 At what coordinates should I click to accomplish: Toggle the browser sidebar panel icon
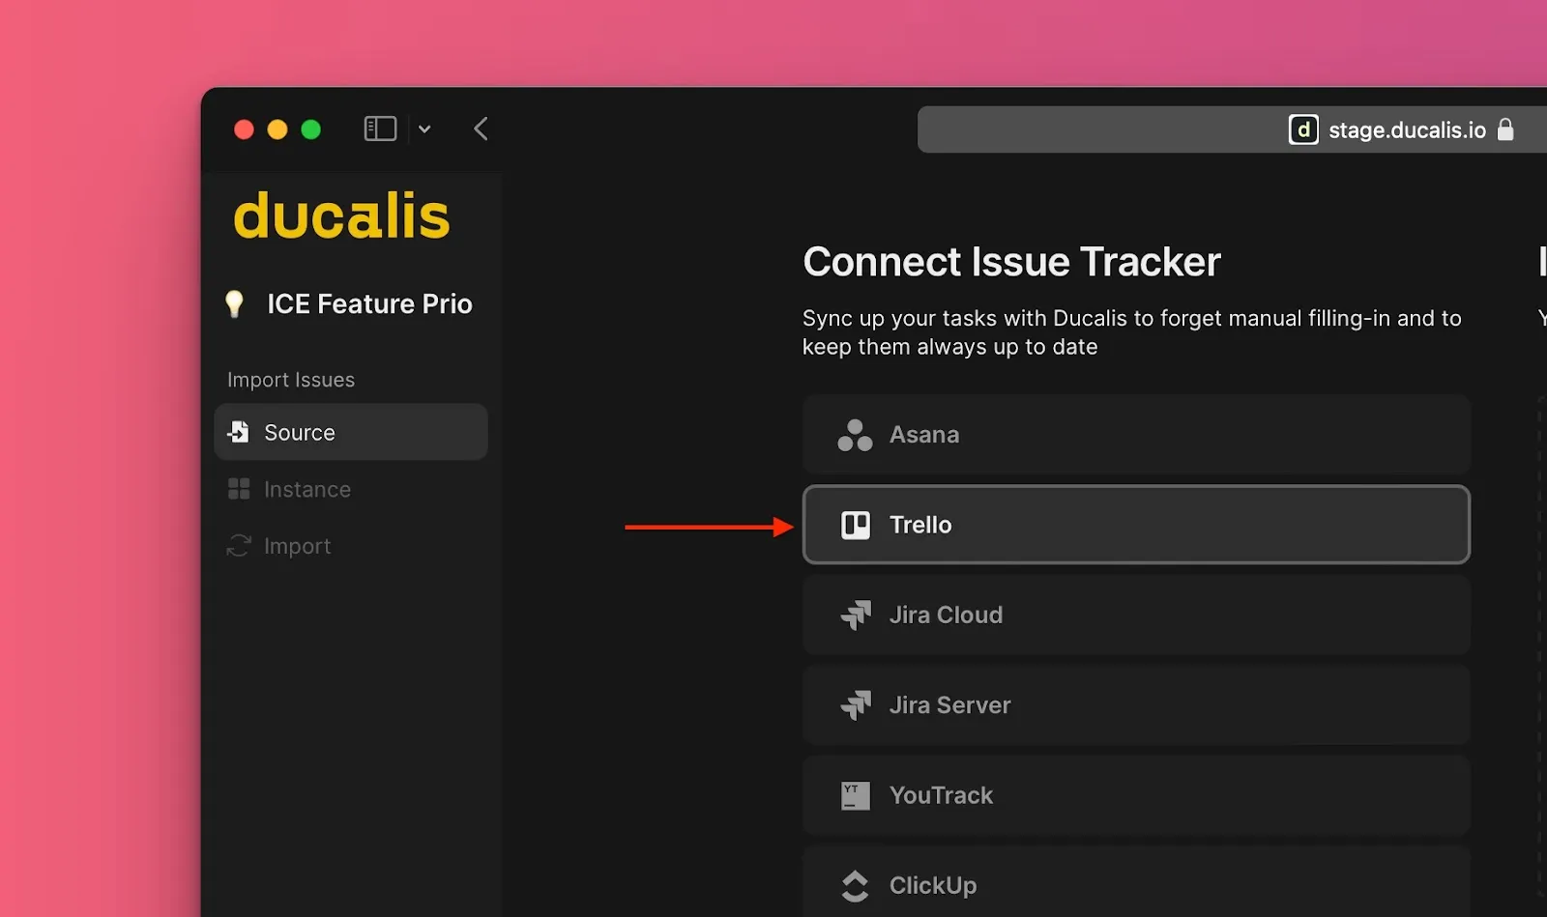click(380, 129)
